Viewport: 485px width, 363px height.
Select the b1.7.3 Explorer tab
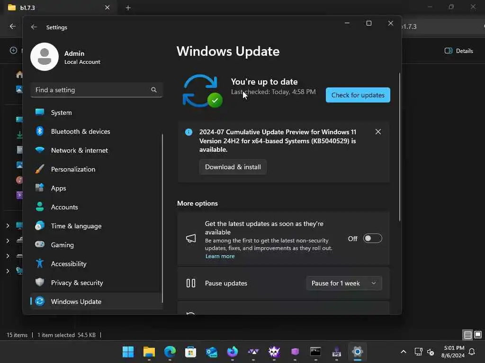click(59, 8)
